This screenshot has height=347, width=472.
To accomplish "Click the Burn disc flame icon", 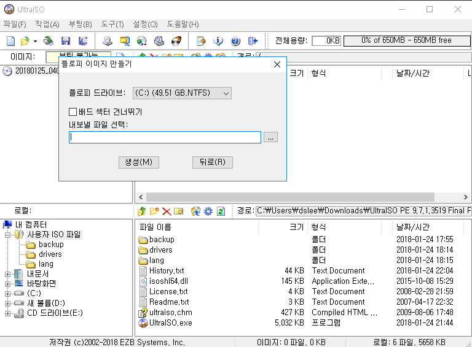I will [x=176, y=41].
